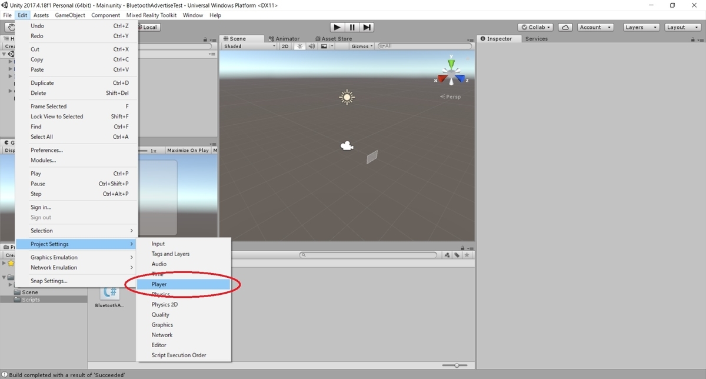Click search by type icon in Project

[448, 255]
